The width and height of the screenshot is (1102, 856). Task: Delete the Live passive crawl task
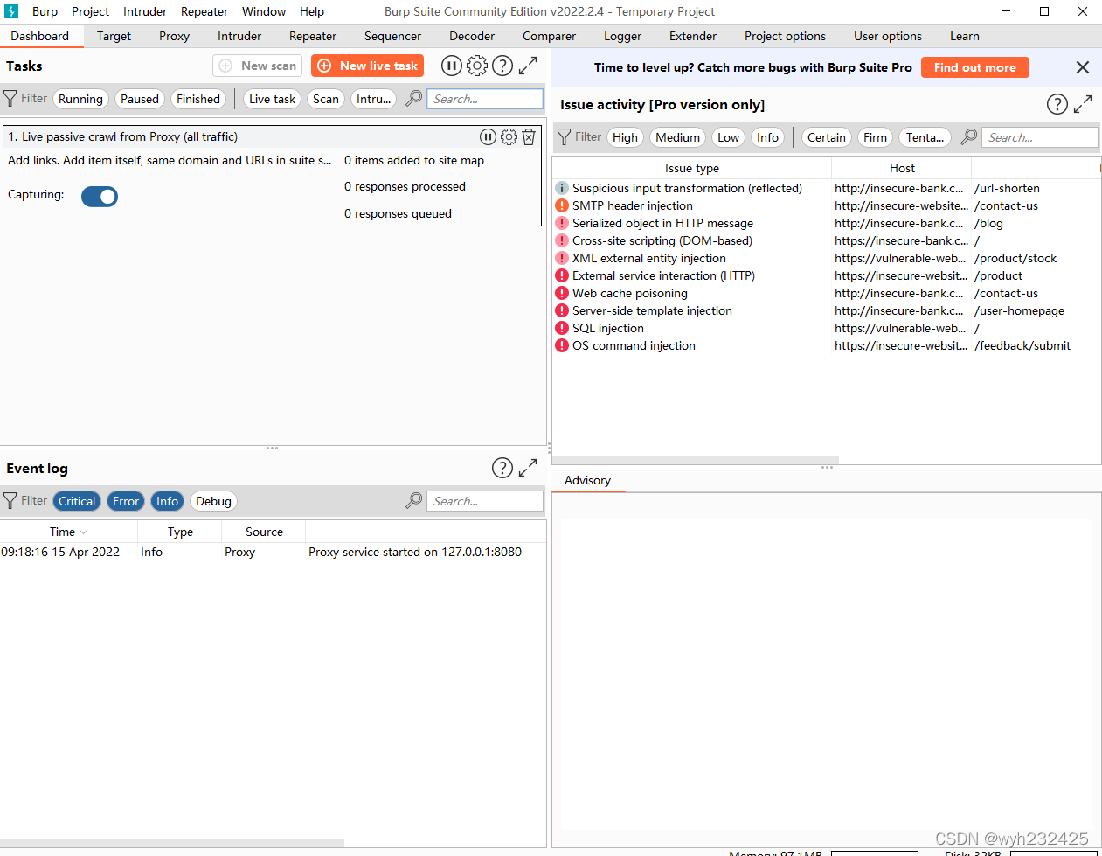(529, 136)
